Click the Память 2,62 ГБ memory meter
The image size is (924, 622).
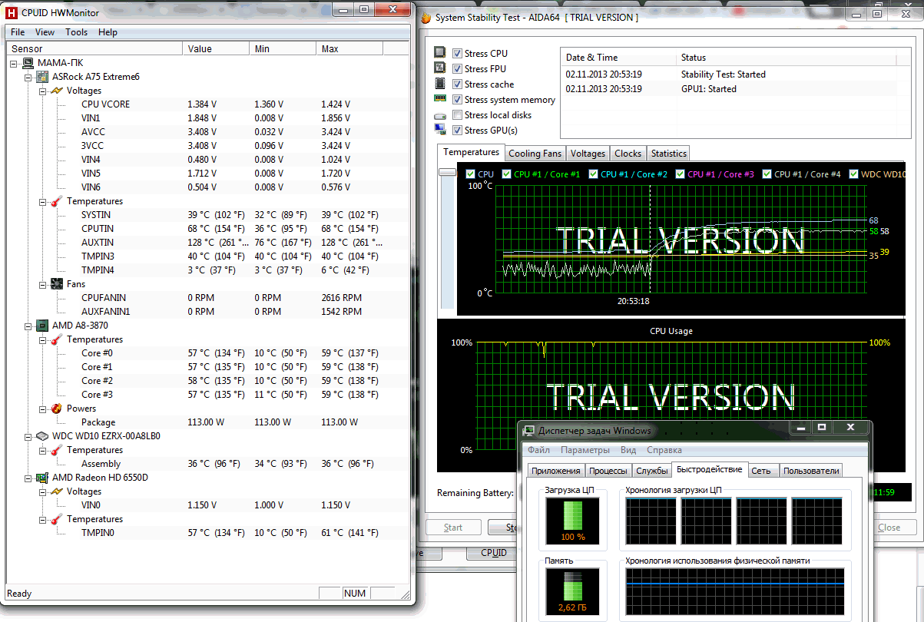[x=573, y=592]
